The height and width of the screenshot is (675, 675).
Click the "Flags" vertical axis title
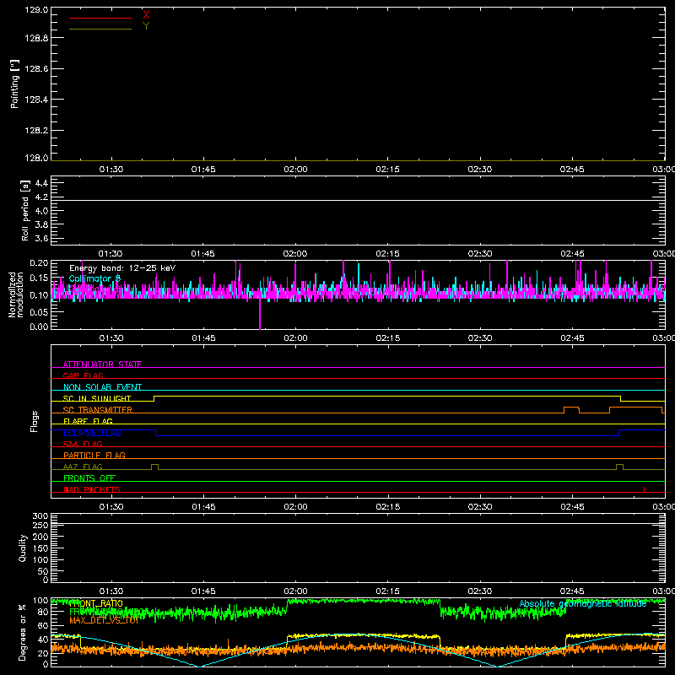(34, 421)
